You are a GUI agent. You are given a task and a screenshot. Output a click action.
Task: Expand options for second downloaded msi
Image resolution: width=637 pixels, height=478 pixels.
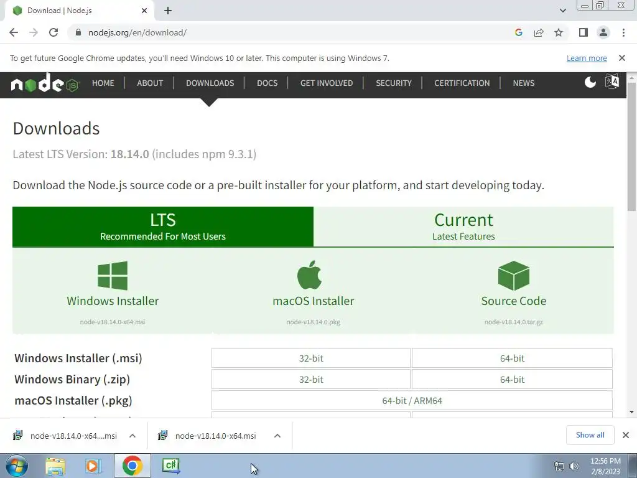(277, 436)
